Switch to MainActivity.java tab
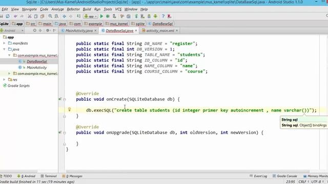This screenshot has width=328, height=184. tap(79, 31)
